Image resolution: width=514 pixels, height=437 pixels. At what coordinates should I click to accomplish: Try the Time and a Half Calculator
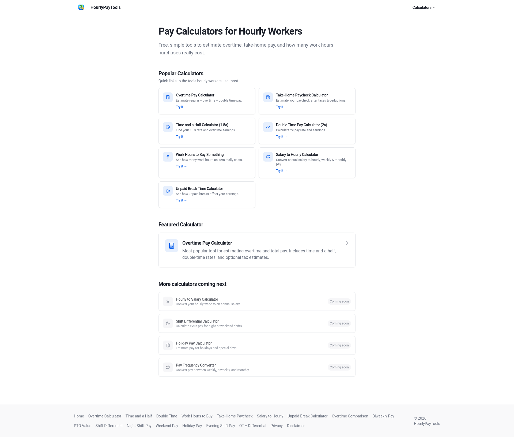point(181,137)
